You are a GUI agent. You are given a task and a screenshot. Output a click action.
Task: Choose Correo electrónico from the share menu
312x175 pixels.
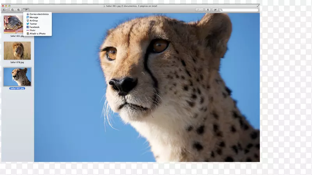pyautogui.click(x=39, y=14)
